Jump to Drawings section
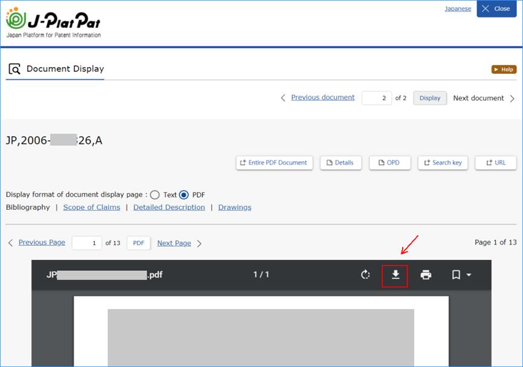The height and width of the screenshot is (367, 523). 235,207
